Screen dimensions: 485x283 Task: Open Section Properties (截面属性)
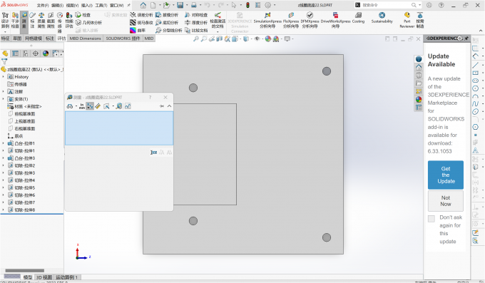(x=51, y=21)
